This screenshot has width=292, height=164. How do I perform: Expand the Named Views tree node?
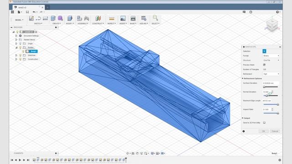click(x=16, y=40)
